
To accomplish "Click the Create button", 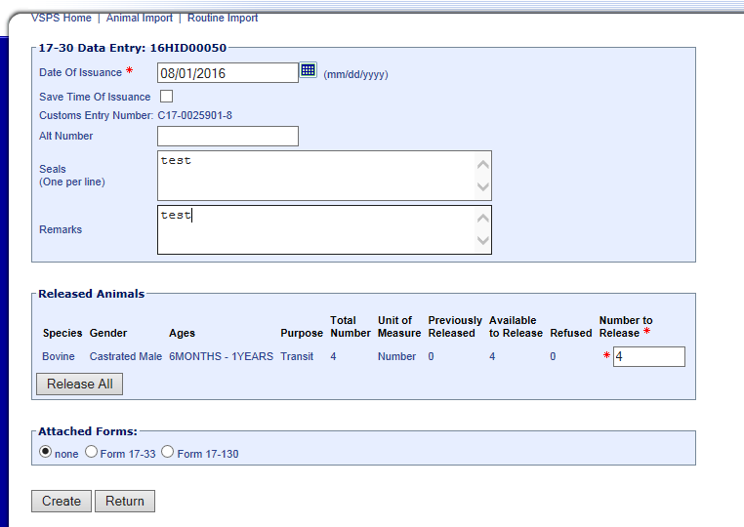I will 62,501.
